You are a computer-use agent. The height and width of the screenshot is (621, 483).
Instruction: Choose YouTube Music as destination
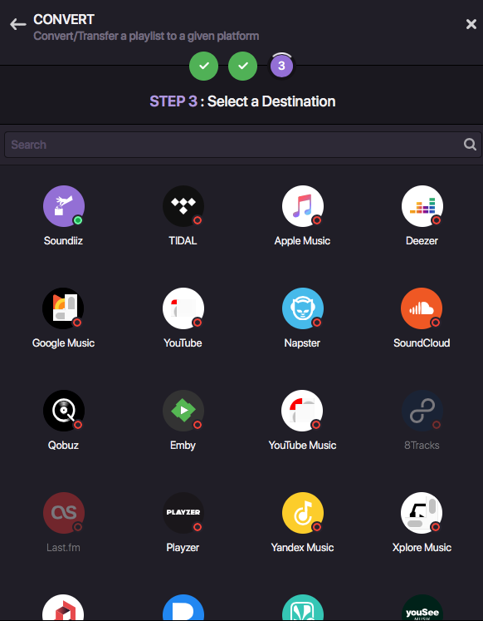[303, 411]
